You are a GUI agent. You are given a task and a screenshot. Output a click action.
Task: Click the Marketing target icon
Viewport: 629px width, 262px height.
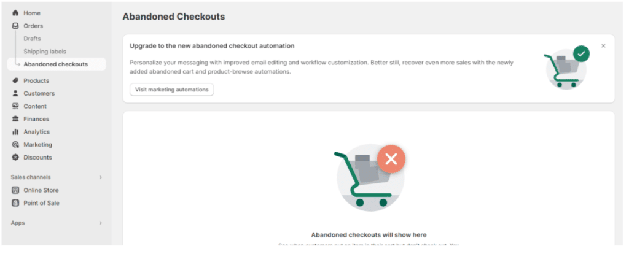15,145
